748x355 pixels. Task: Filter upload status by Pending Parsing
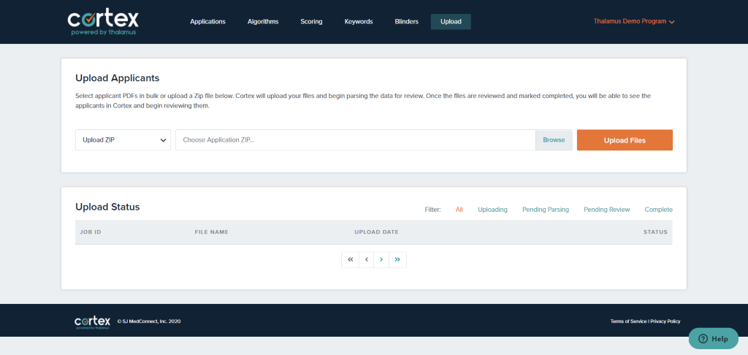tap(545, 210)
